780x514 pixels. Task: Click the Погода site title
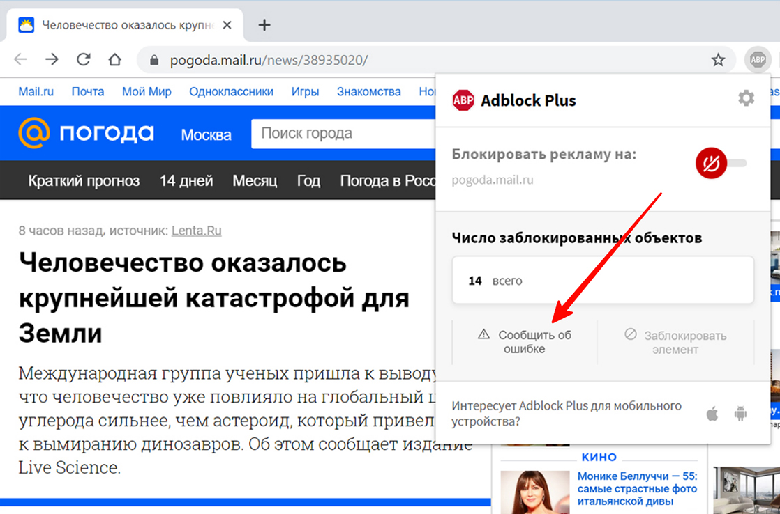(x=107, y=133)
